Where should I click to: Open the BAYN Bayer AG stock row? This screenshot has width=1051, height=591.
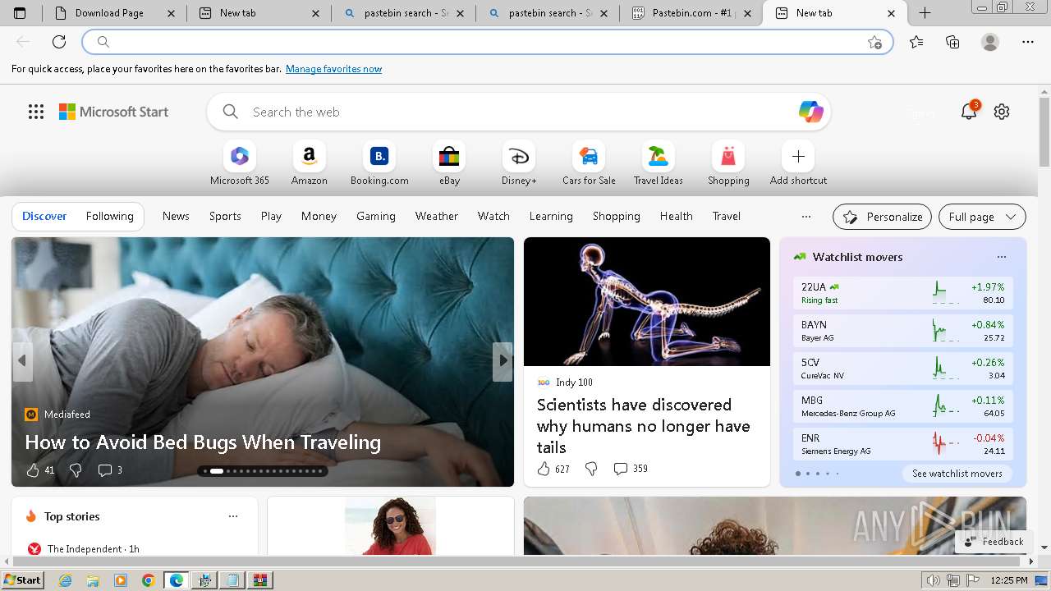click(903, 331)
